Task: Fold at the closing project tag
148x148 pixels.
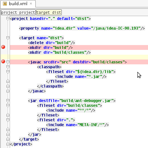Action: click(8, 144)
